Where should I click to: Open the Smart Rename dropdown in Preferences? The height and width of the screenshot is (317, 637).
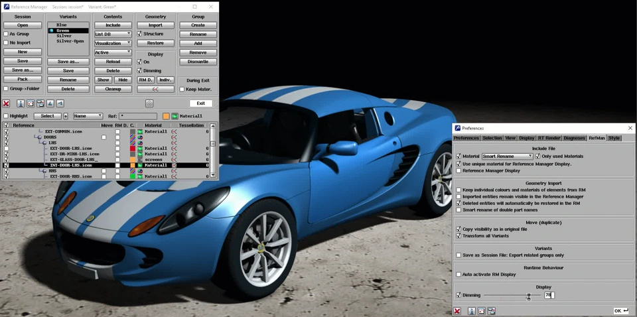pyautogui.click(x=508, y=156)
